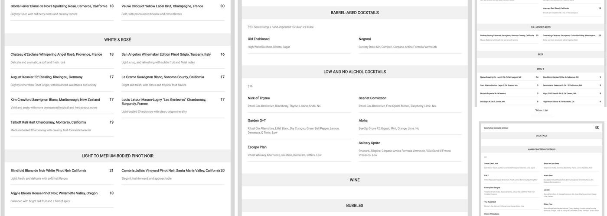Click the Wine List caption link
This screenshot has width=607, height=216.
pyautogui.click(x=542, y=110)
